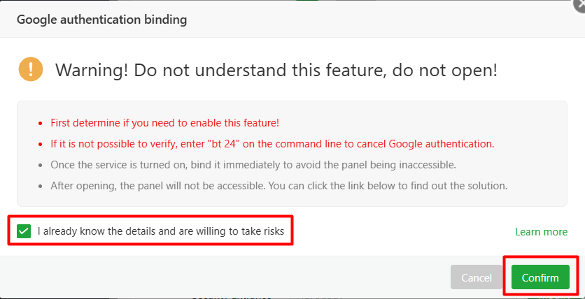Open the Learn more link
This screenshot has height=299, width=585.
point(541,232)
